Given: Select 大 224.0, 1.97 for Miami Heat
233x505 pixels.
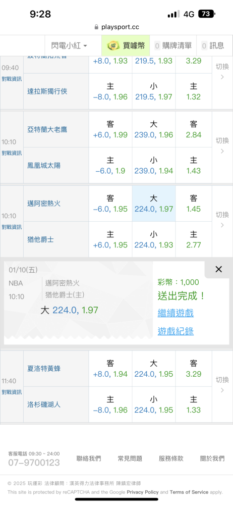Looking at the screenshot, I should (154, 204).
